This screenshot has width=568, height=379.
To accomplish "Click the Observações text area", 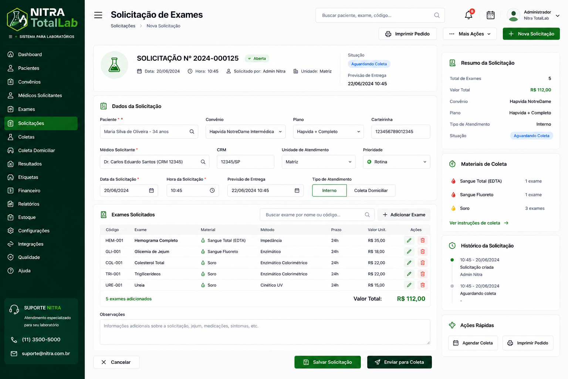I will coord(265,332).
